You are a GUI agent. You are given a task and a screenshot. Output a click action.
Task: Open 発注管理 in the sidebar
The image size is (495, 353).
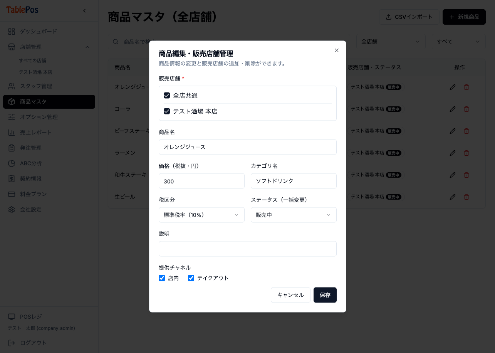pyautogui.click(x=49, y=148)
